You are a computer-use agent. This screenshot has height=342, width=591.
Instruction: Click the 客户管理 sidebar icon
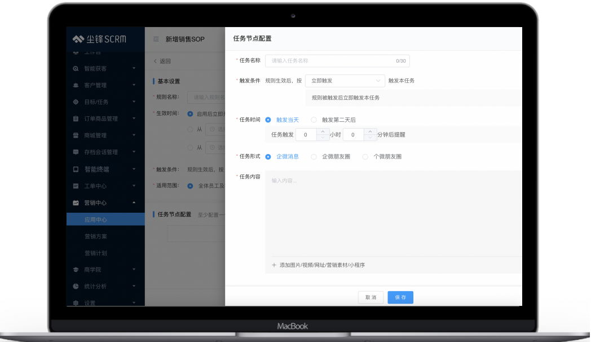click(76, 85)
